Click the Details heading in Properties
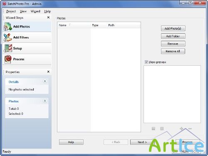Screen dimensions: 208x156 14,82
